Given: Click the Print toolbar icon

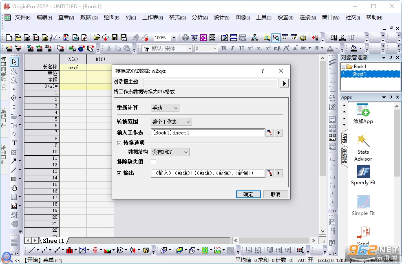Looking at the screenshot, I should 186,38.
